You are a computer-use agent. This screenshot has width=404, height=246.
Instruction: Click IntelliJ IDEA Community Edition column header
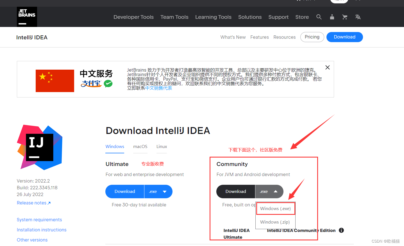(301, 230)
